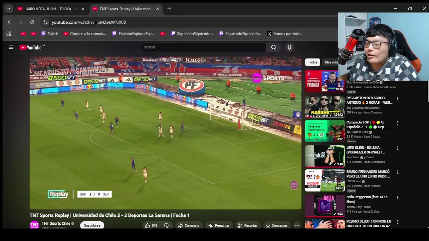Open more actions ellipsis under the video
Image resolution: width=429 pixels, height=241 pixels.
point(297,225)
